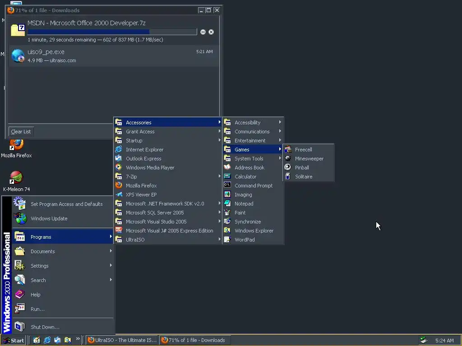Switch to Downloads taskbar button
462x346 pixels.
click(x=195, y=340)
